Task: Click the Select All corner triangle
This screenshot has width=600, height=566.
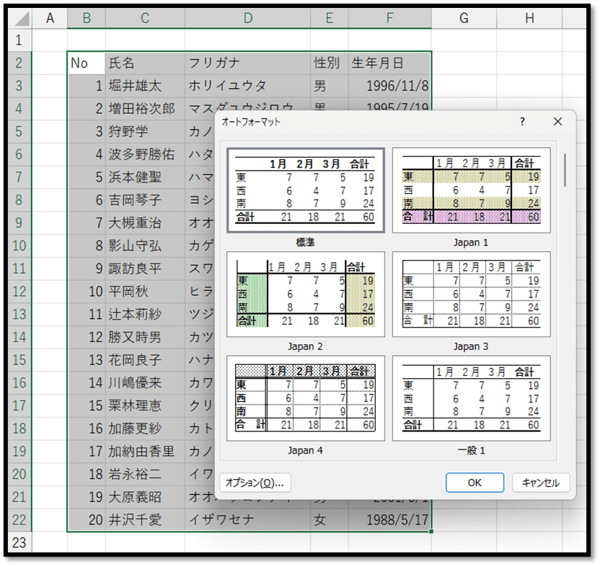Action: (x=22, y=19)
